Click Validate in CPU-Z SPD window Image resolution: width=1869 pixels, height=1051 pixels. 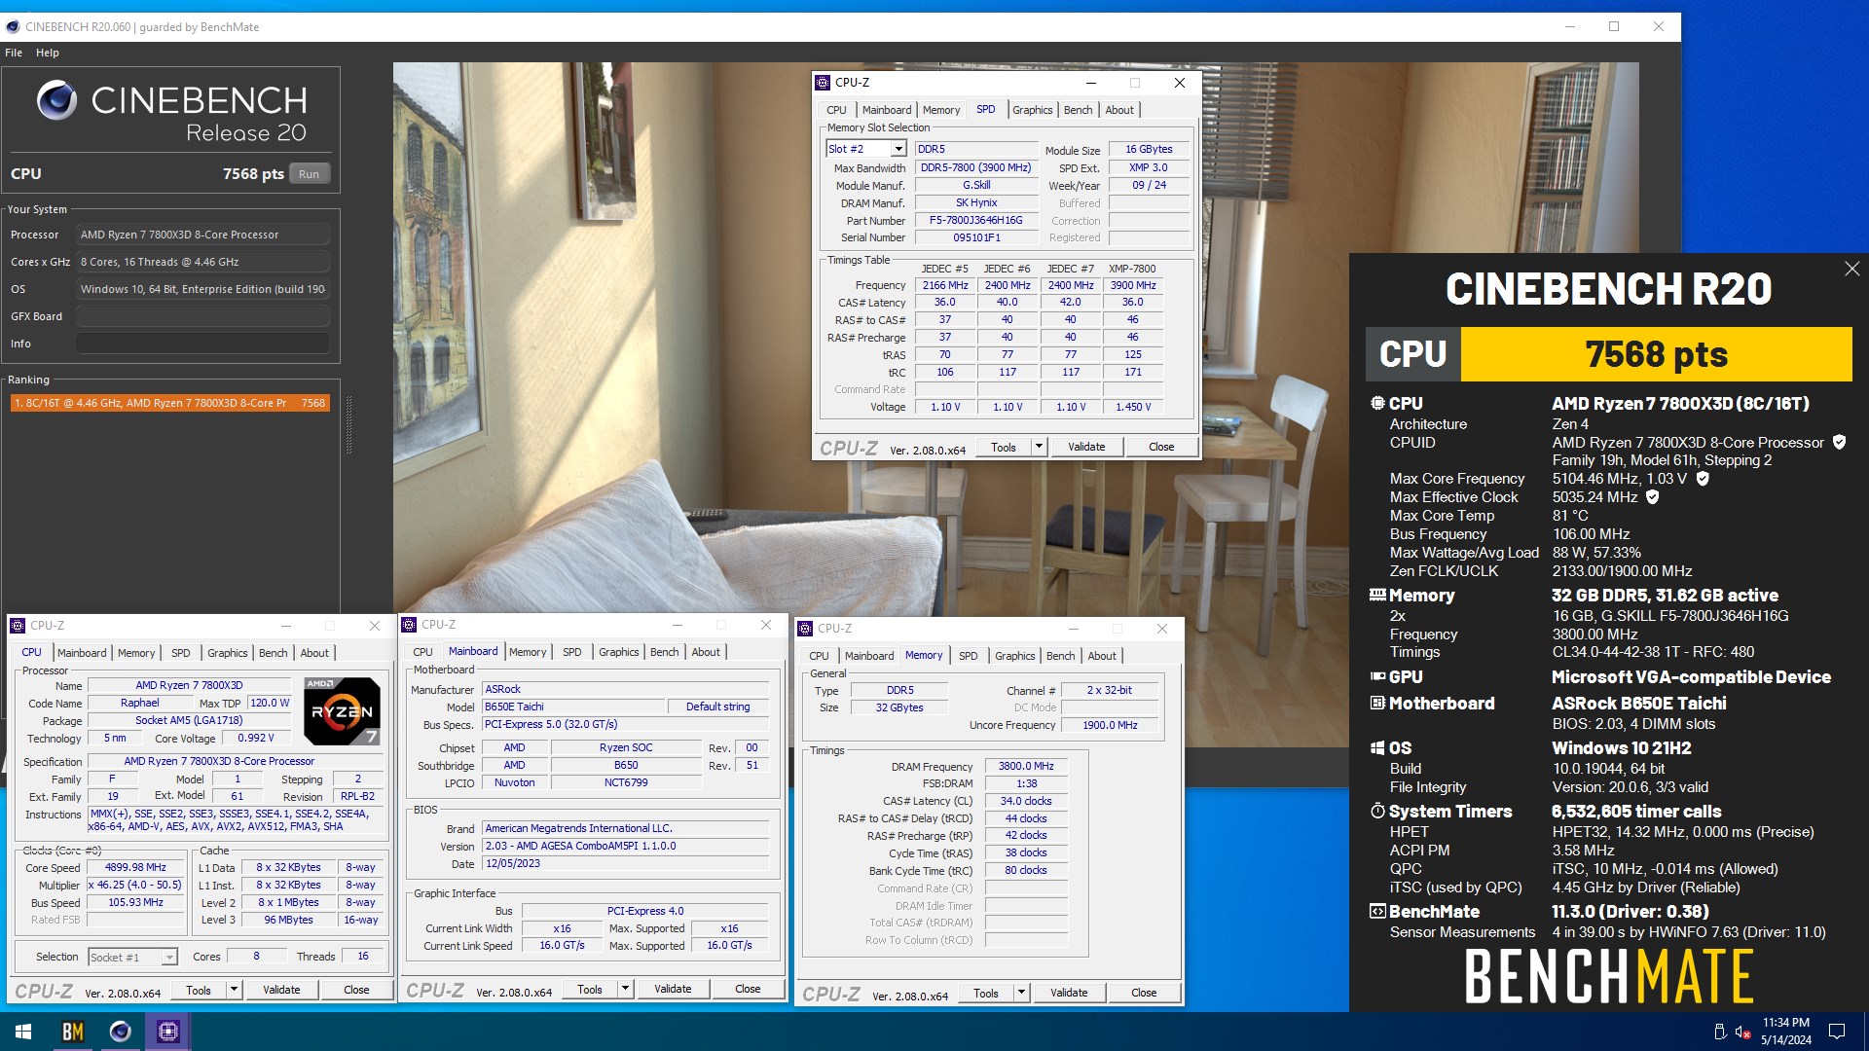pos(1086,447)
